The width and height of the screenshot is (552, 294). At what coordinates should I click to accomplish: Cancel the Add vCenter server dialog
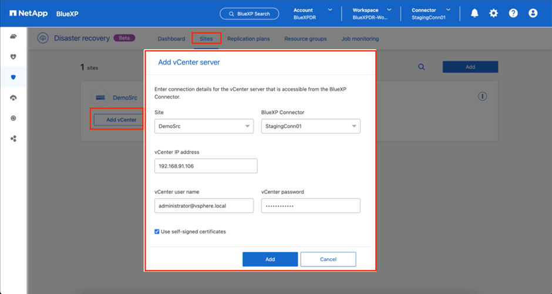point(328,259)
